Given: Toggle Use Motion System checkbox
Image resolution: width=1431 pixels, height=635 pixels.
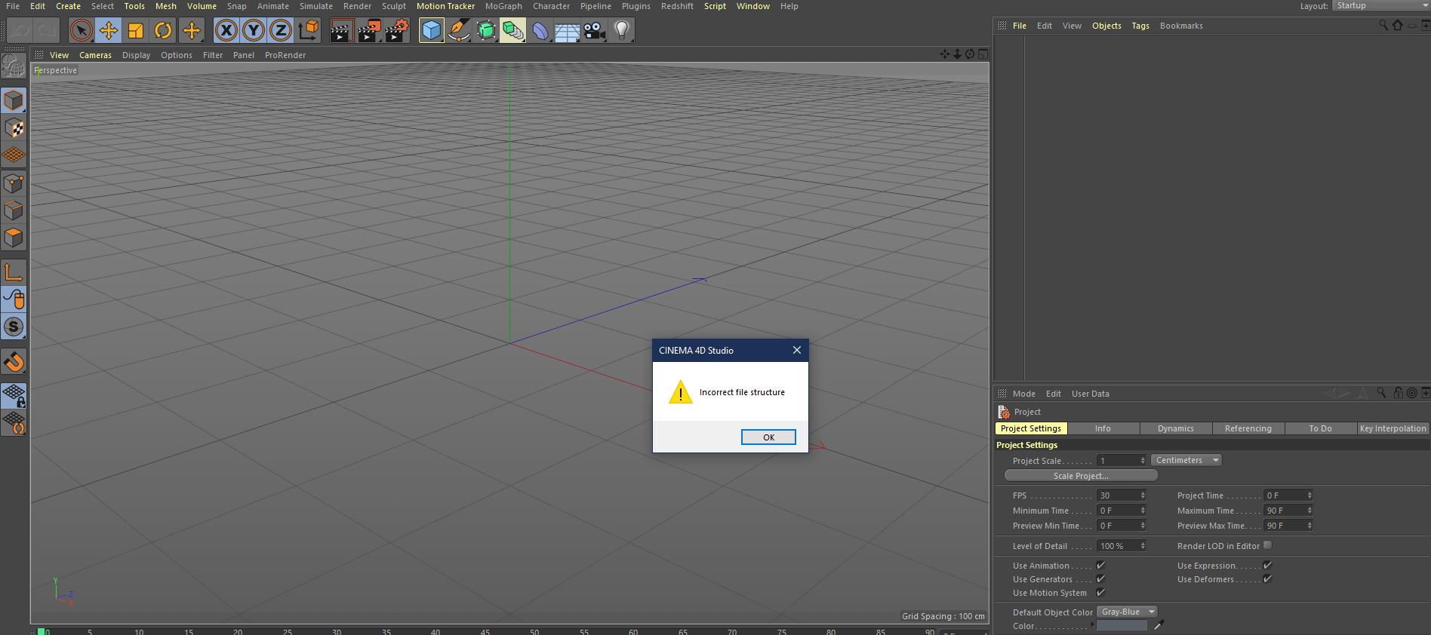Looking at the screenshot, I should coord(1100,593).
